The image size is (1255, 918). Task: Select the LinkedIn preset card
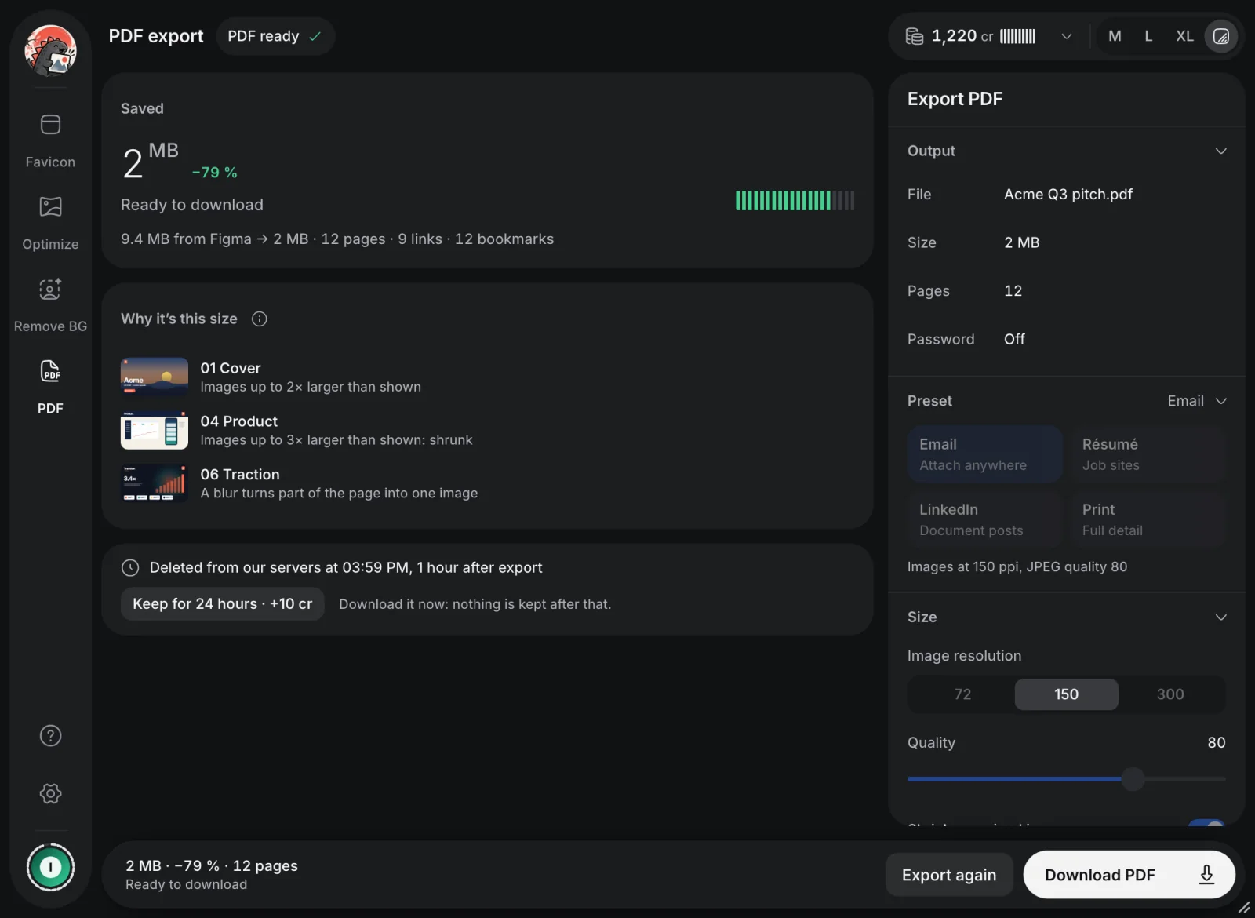[984, 519]
